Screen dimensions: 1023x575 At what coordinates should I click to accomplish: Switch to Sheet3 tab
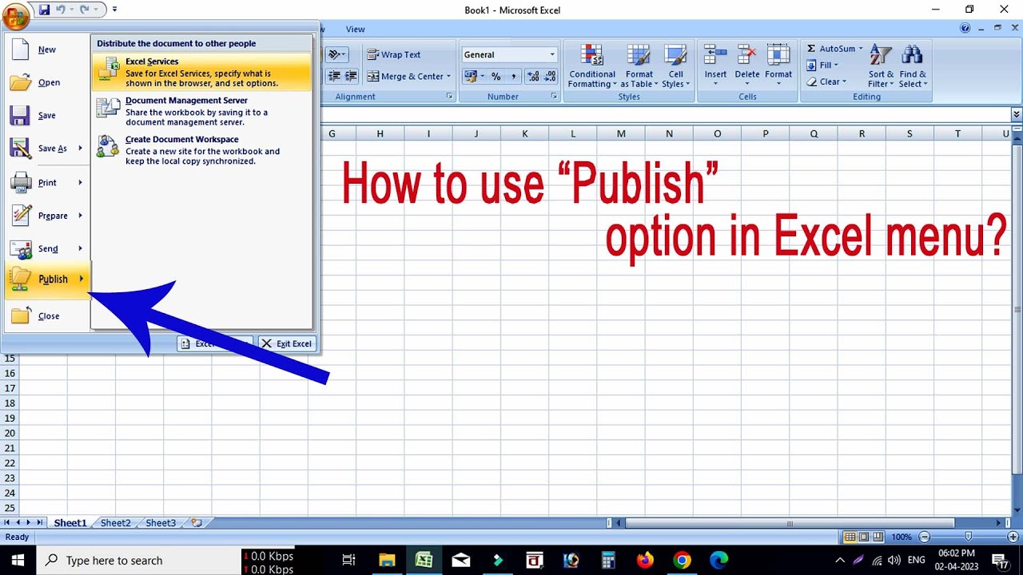pos(161,523)
